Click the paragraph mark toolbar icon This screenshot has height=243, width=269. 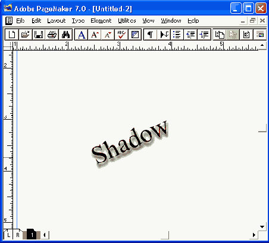click(151, 35)
